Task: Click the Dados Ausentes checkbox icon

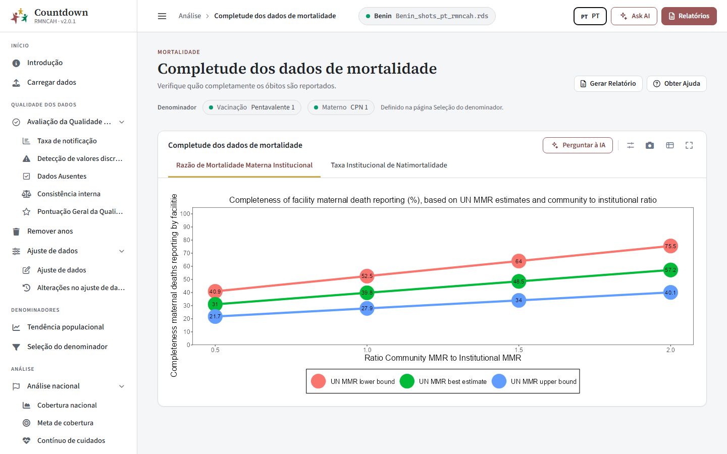Action: click(26, 177)
